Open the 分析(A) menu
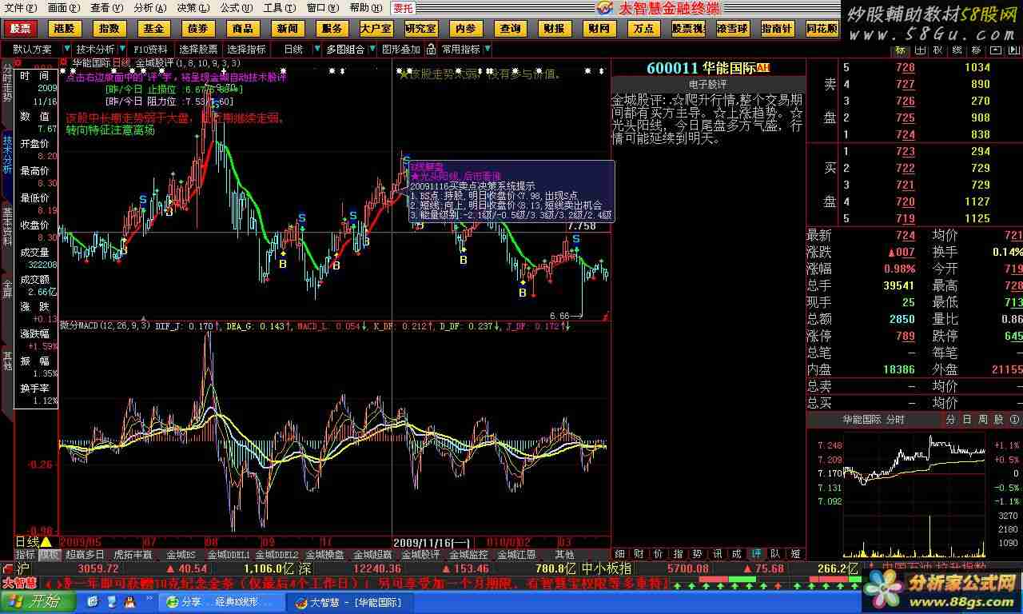The height and width of the screenshot is (614, 1023). 149,8
